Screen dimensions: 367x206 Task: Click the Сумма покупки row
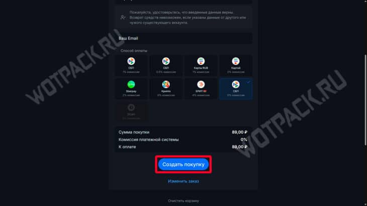coord(183,132)
